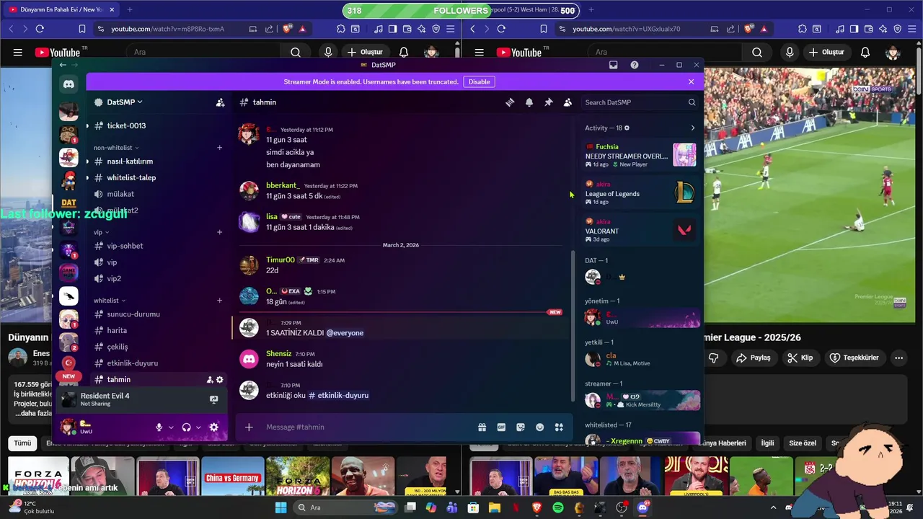Image resolution: width=923 pixels, height=519 pixels.
Task: Select Tümü filter chip in left YouTube
Action: coord(22,443)
